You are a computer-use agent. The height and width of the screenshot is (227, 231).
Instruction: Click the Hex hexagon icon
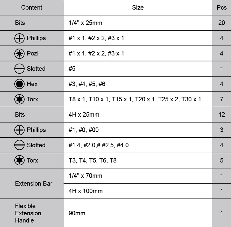tap(19, 84)
